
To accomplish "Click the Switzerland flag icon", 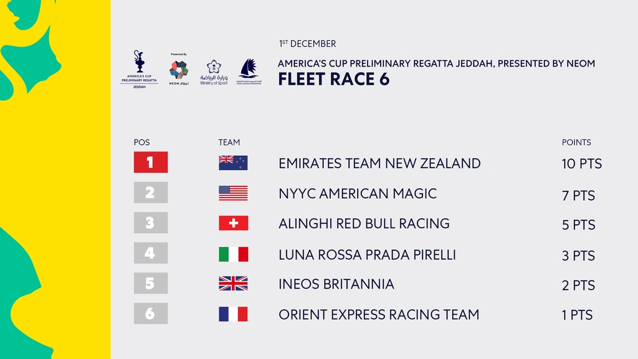I will tap(233, 223).
